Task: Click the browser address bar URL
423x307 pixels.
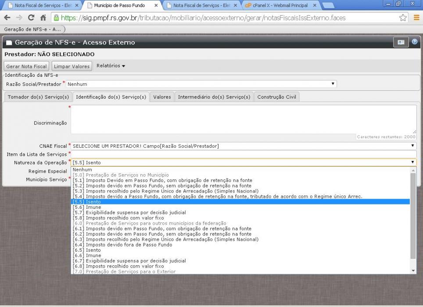Action: (x=203, y=18)
